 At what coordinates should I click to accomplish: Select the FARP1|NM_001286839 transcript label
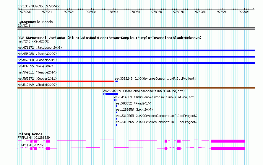point(34,138)
